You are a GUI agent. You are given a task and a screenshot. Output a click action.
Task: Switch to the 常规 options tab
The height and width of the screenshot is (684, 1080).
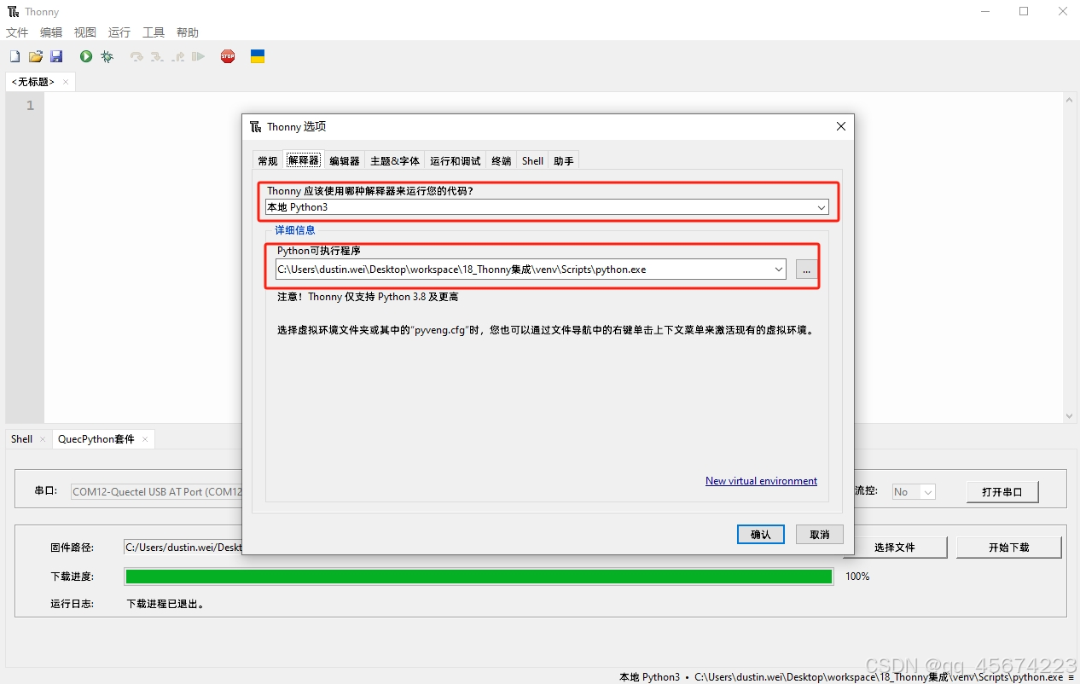pyautogui.click(x=268, y=160)
